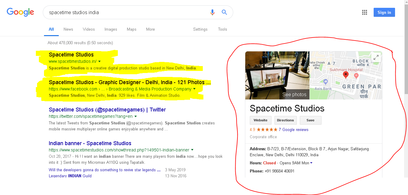Switch to Maps tab
This screenshot has height=195, width=408.
click(x=132, y=29)
